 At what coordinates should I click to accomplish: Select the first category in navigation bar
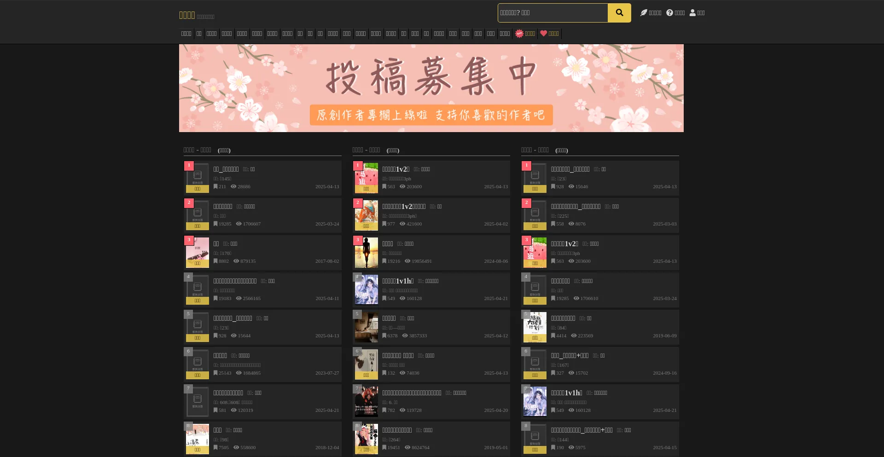[x=186, y=34]
